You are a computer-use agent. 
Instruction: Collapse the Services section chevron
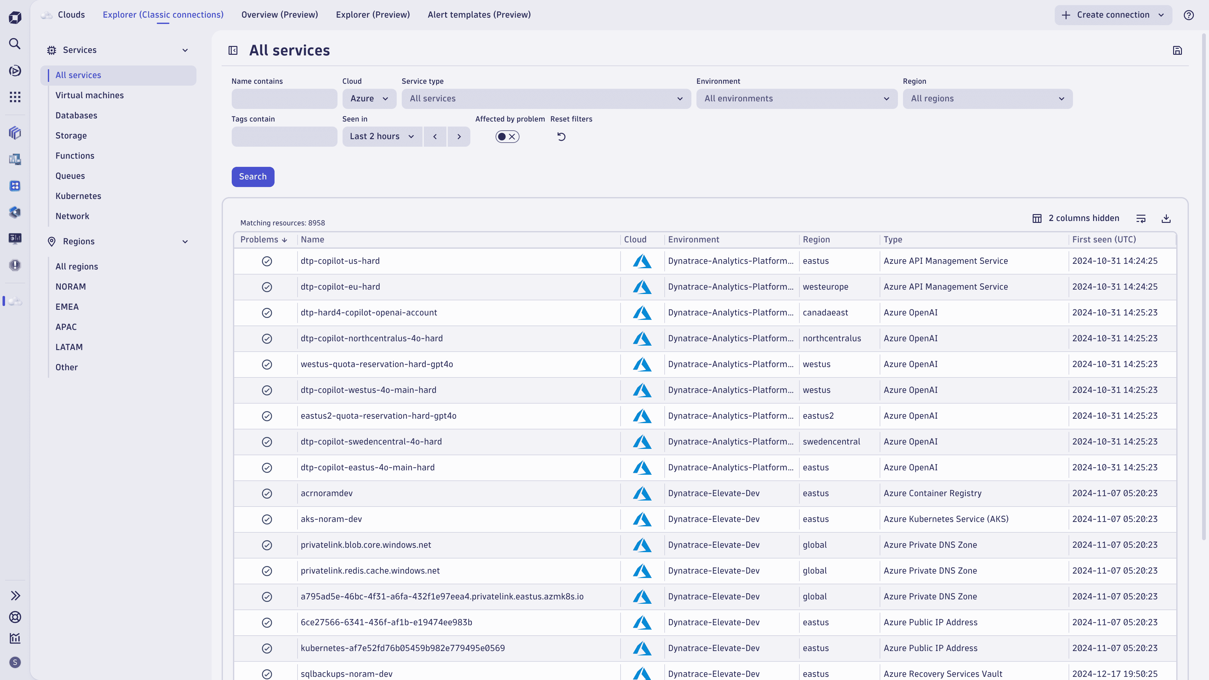pyautogui.click(x=185, y=50)
